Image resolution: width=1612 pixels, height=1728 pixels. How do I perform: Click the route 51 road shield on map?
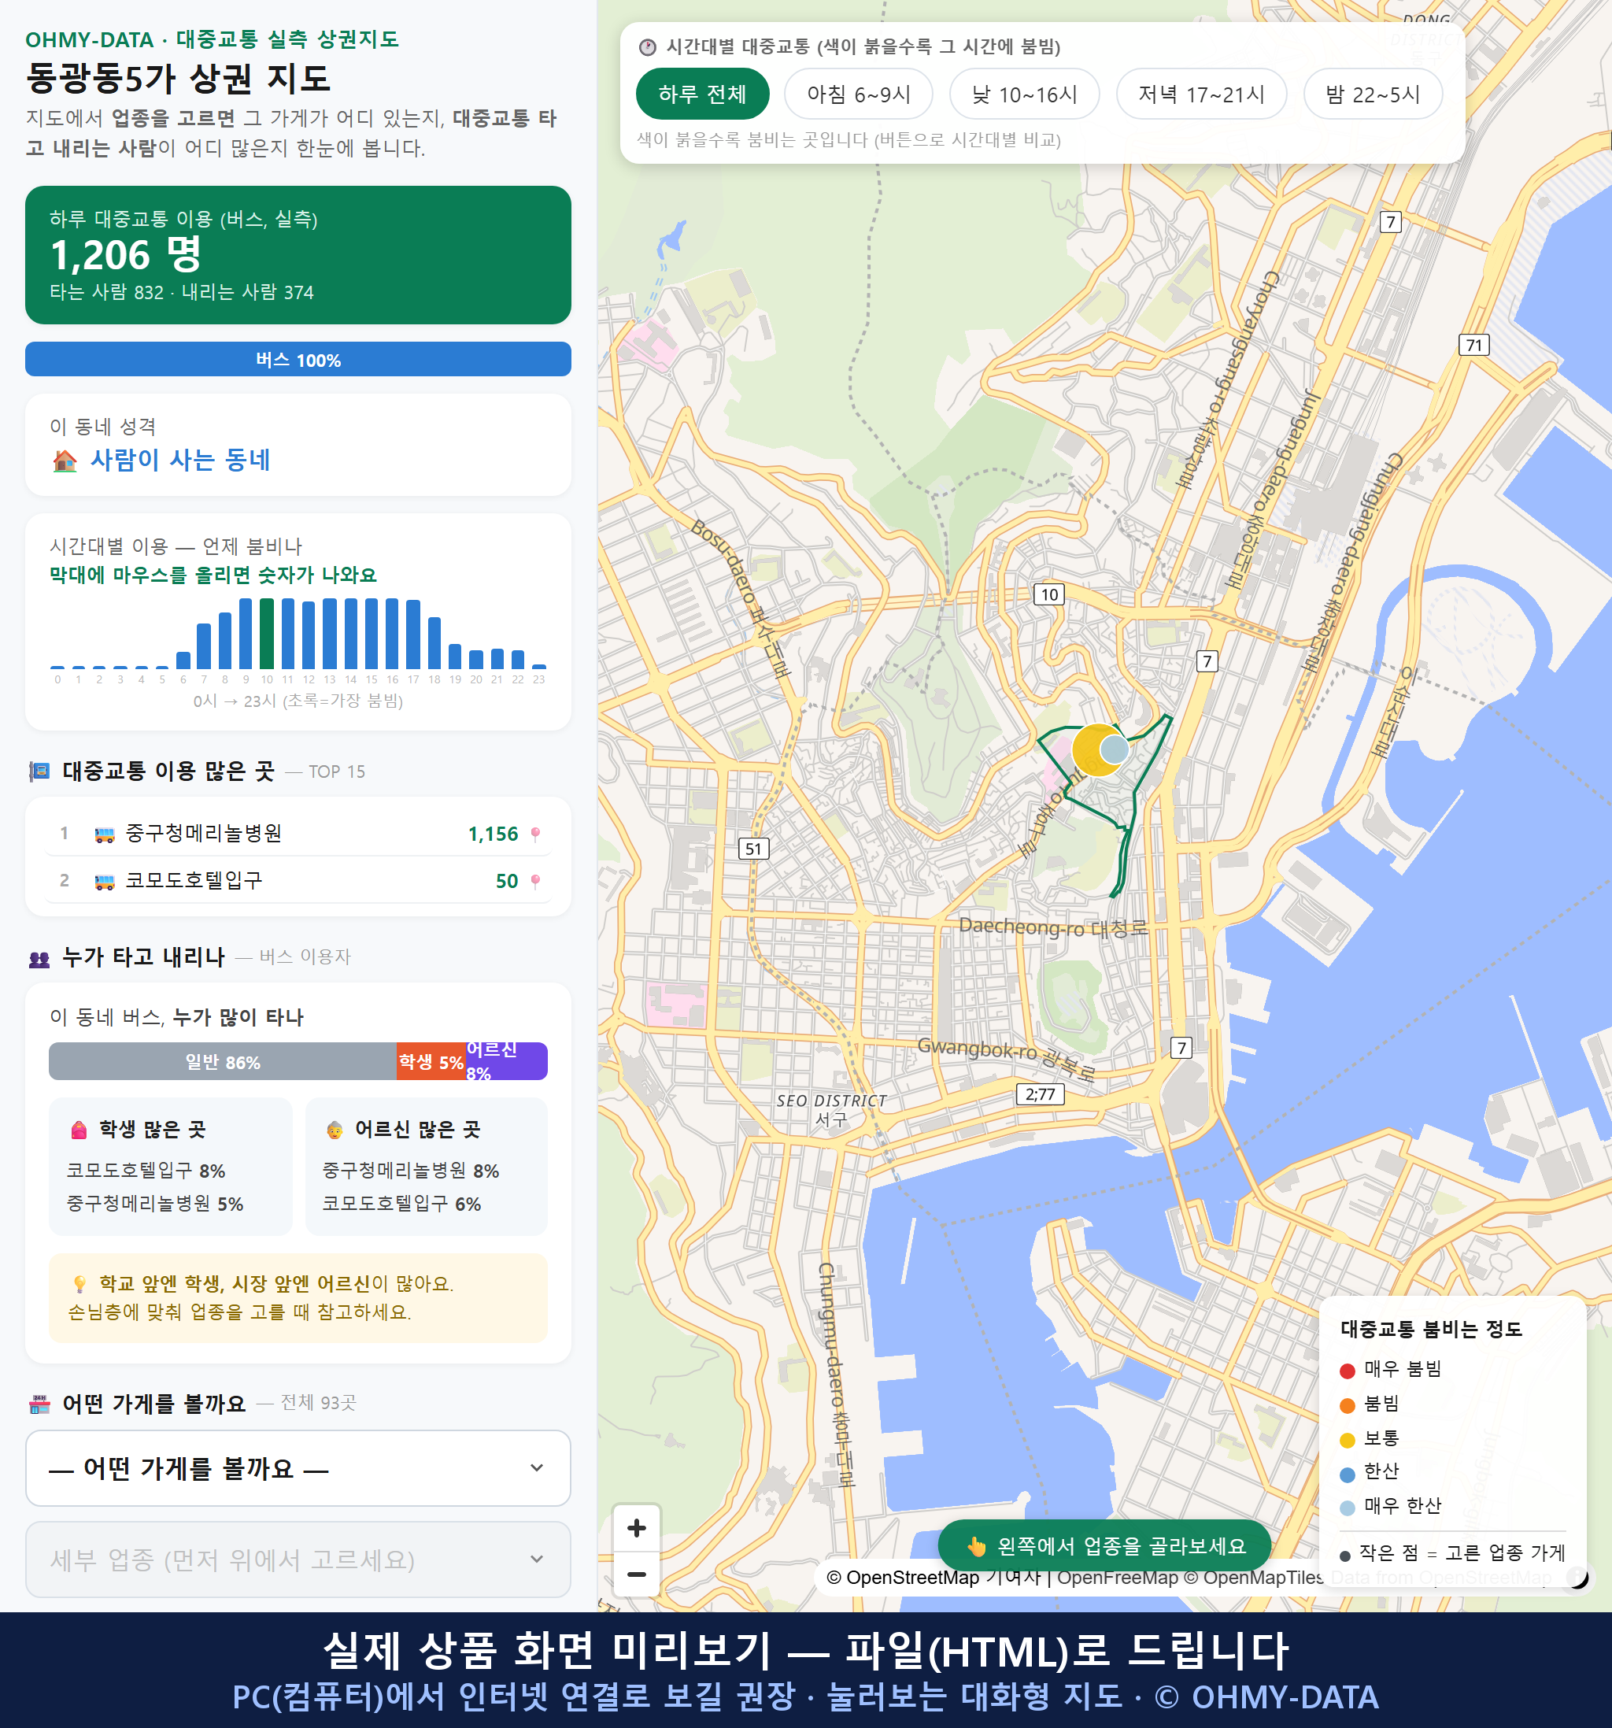click(x=753, y=849)
